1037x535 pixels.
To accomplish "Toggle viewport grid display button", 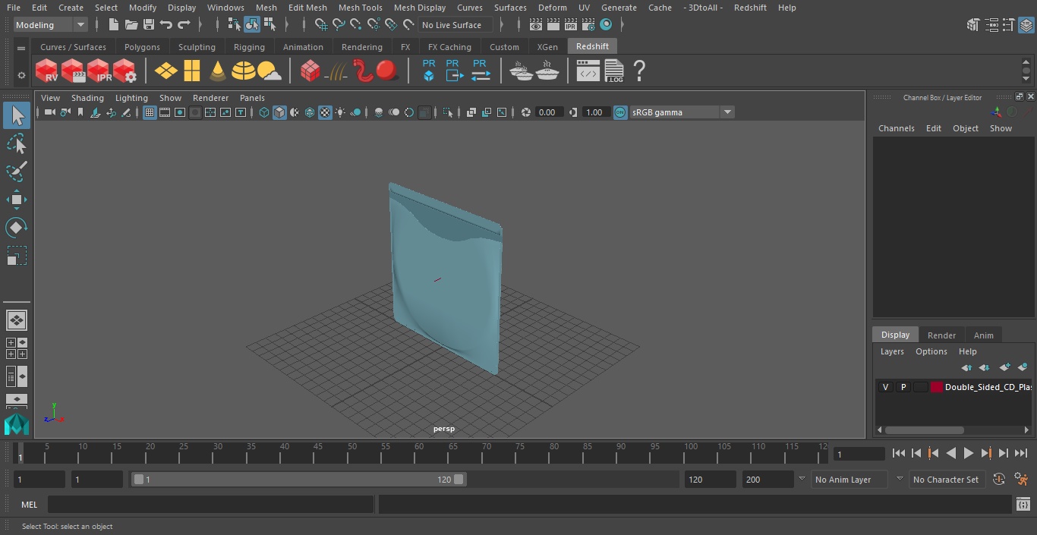I will coord(150,112).
